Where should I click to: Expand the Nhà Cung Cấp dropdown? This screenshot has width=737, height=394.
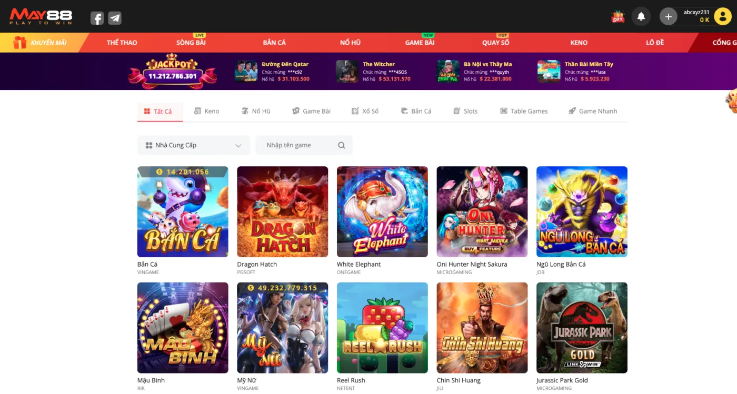coord(194,145)
